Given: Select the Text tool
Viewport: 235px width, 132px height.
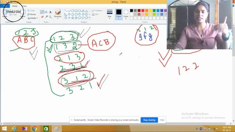Looking at the screenshot, I should click(50, 12).
